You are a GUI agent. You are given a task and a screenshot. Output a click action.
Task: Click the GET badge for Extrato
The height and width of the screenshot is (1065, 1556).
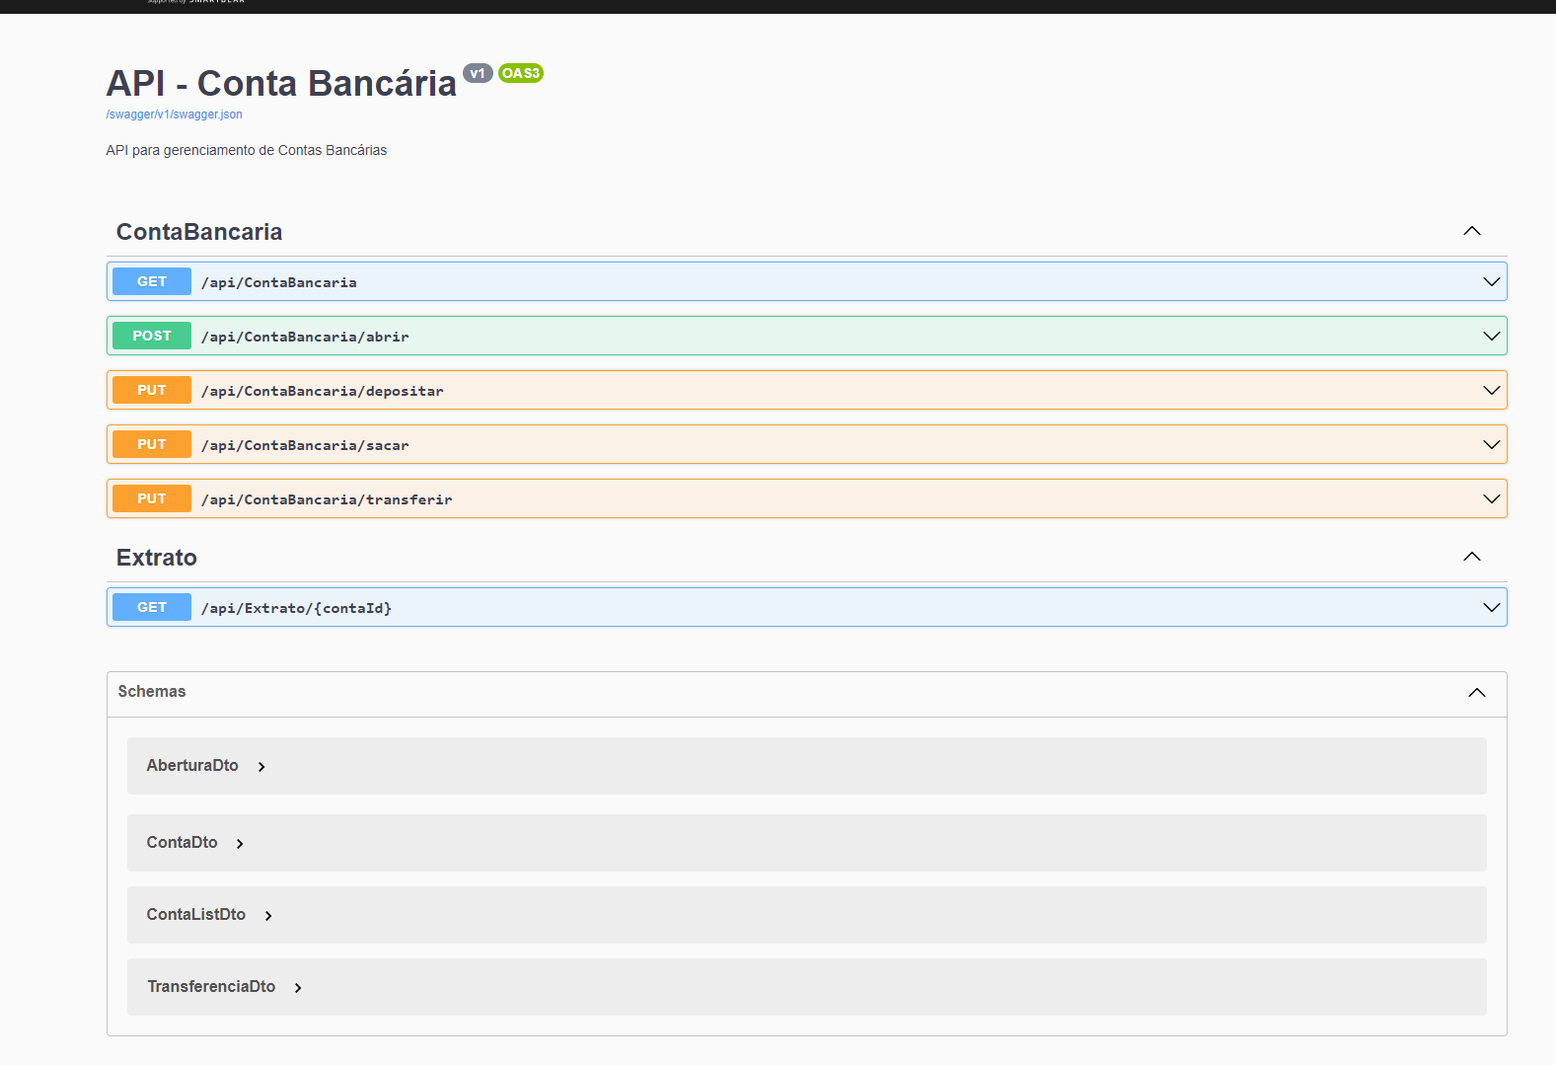152,607
